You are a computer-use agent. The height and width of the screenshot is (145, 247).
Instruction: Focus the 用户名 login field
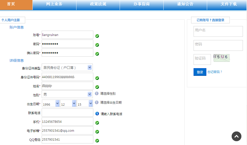point(218,31)
